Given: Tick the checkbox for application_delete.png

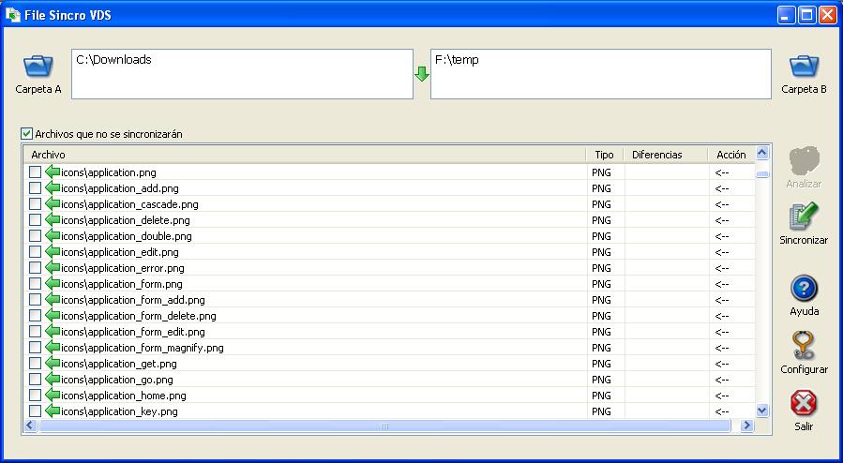Looking at the screenshot, I should pyautogui.click(x=35, y=220).
